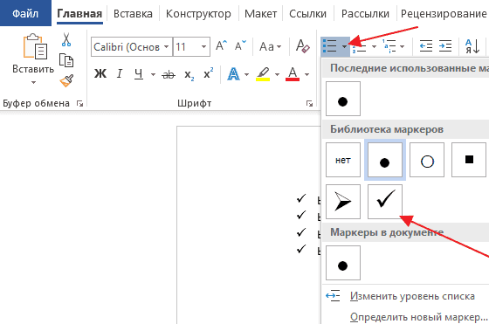
Task: Toggle subscript x₂ formatting
Action: [x=189, y=75]
